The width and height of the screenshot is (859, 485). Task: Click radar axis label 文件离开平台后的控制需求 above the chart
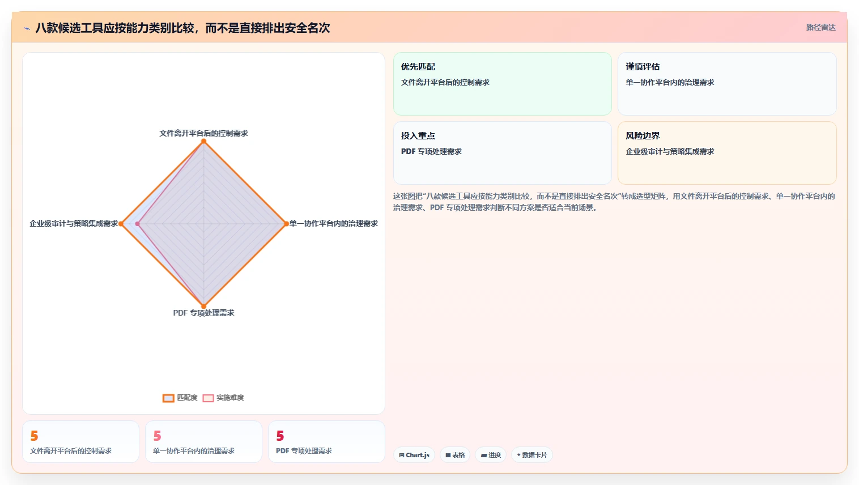[203, 133]
